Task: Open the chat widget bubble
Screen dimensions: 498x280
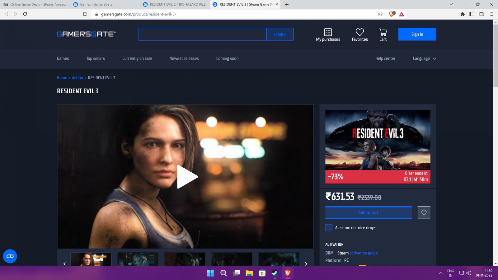Action: click(x=10, y=256)
